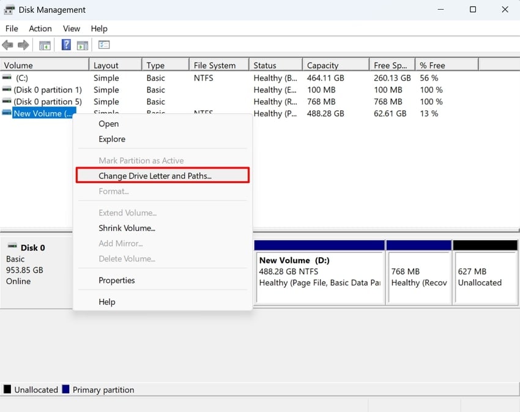The image size is (520, 412).
Task: Click the greyed Delete Volume option
Action: (x=163, y=258)
